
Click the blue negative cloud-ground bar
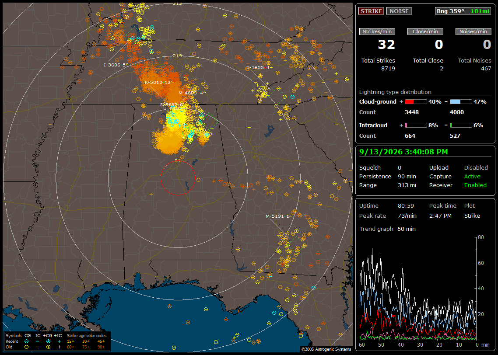coord(461,102)
